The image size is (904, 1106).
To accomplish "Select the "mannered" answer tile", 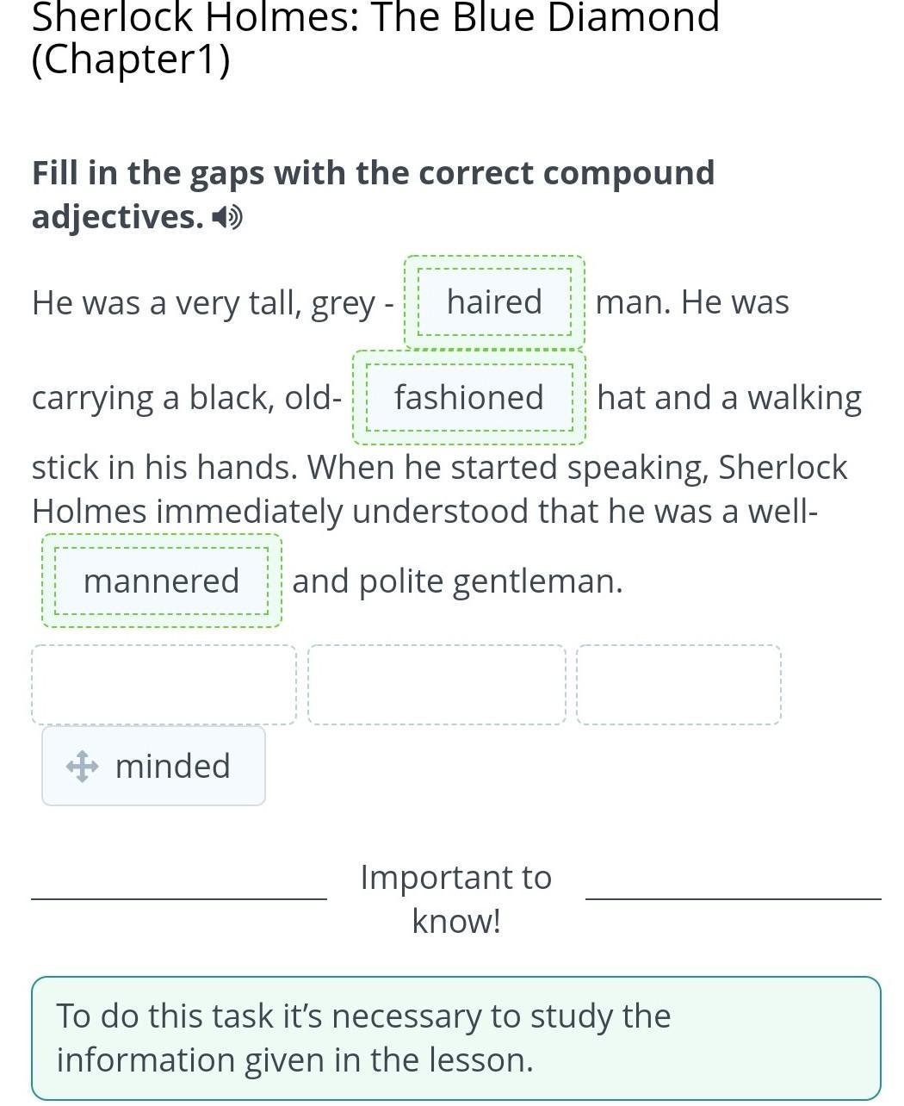I will coord(162,581).
